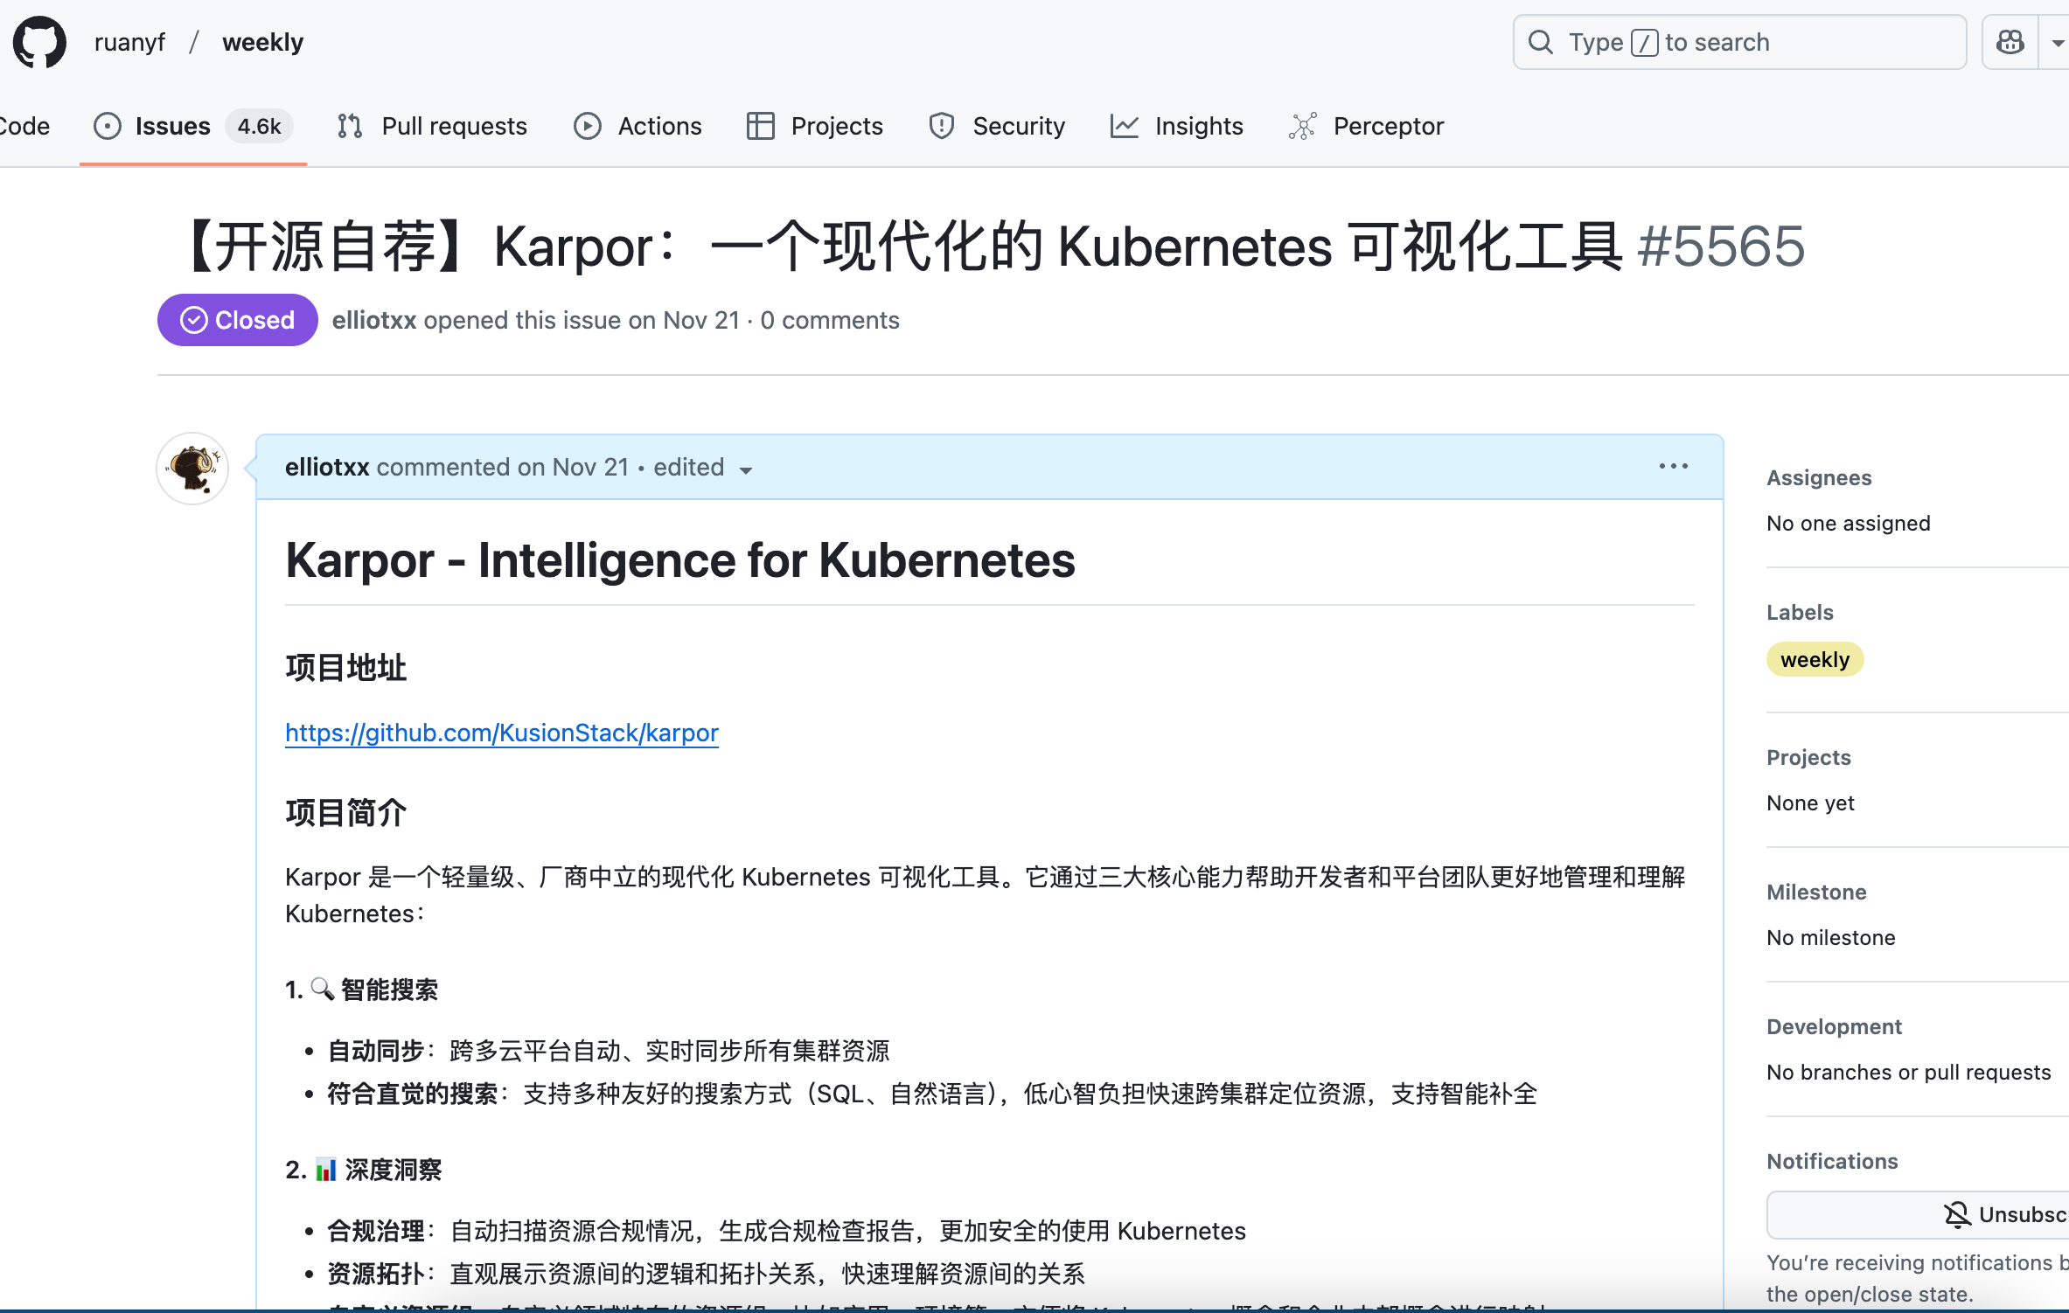2069x1313 pixels.
Task: Click the search magnifier icon
Action: [x=1541, y=42]
